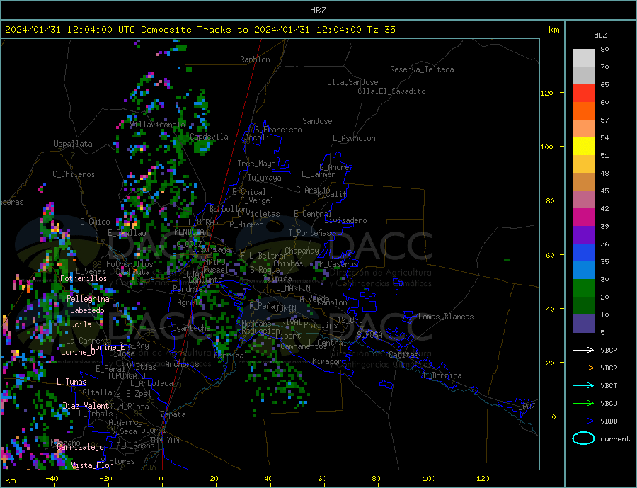Click the Cabecedo label

click(x=87, y=310)
